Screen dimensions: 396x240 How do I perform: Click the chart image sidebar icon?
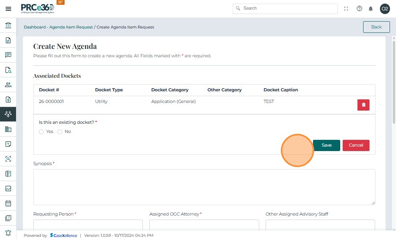8,188
